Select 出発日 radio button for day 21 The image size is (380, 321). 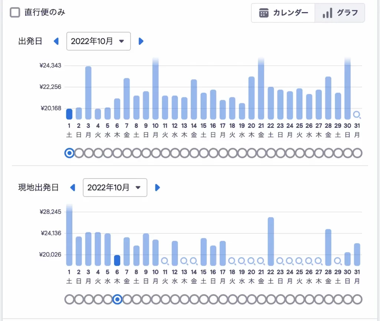coord(261,153)
